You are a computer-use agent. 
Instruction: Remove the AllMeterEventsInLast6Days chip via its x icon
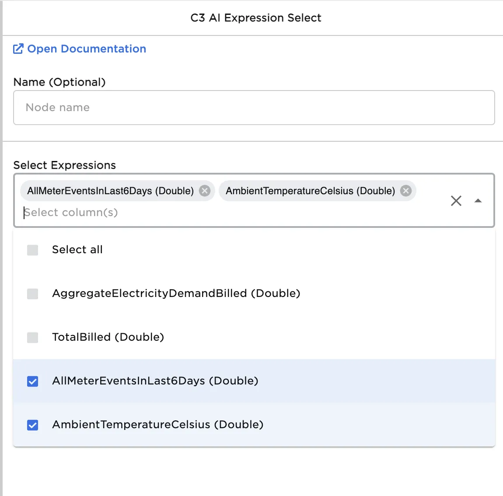(x=205, y=191)
